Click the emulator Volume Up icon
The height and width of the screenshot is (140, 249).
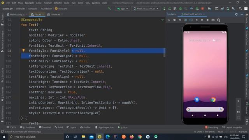pos(174,20)
